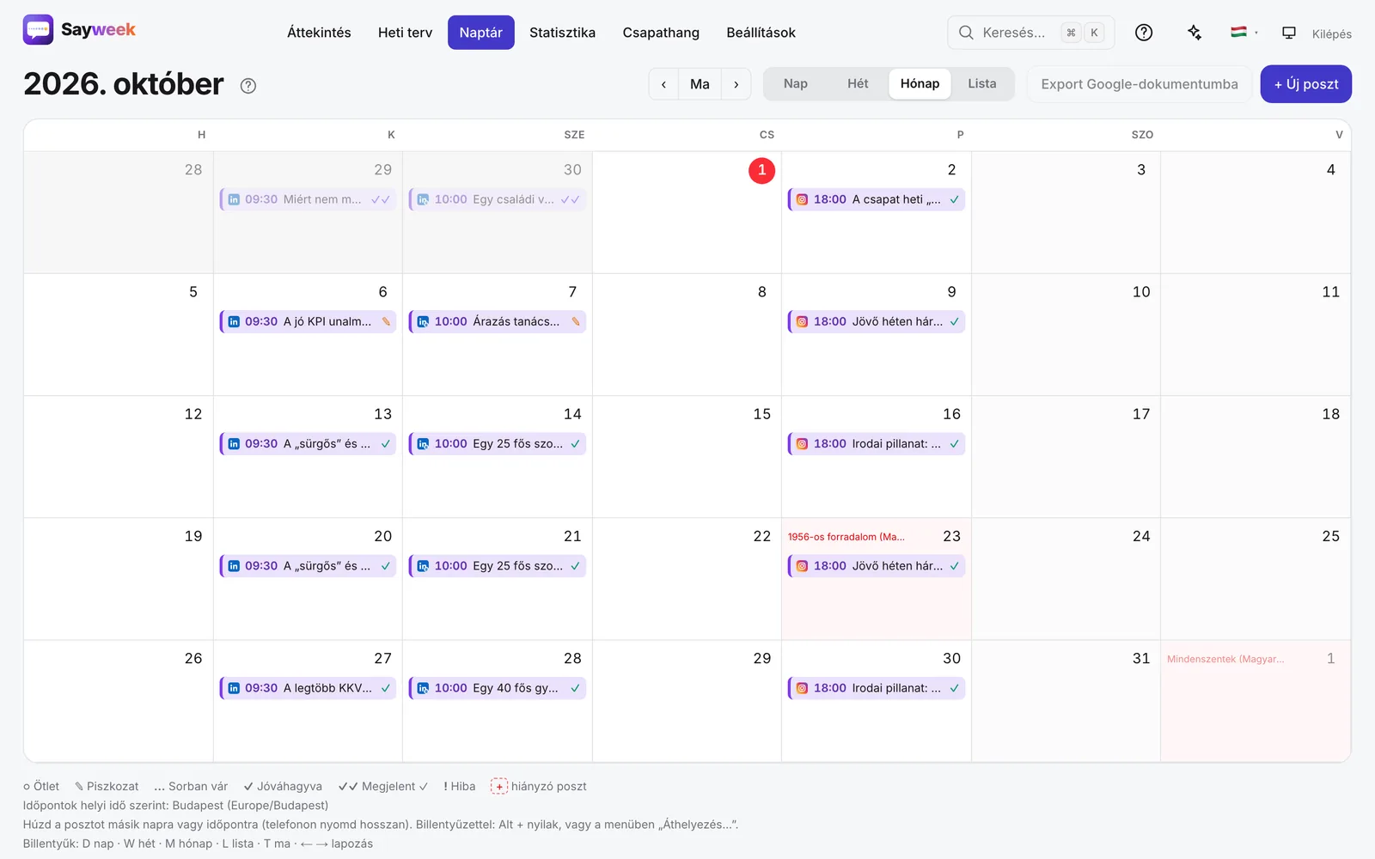Open the Heti terv menu item
The image size is (1375, 859).
pyautogui.click(x=405, y=33)
